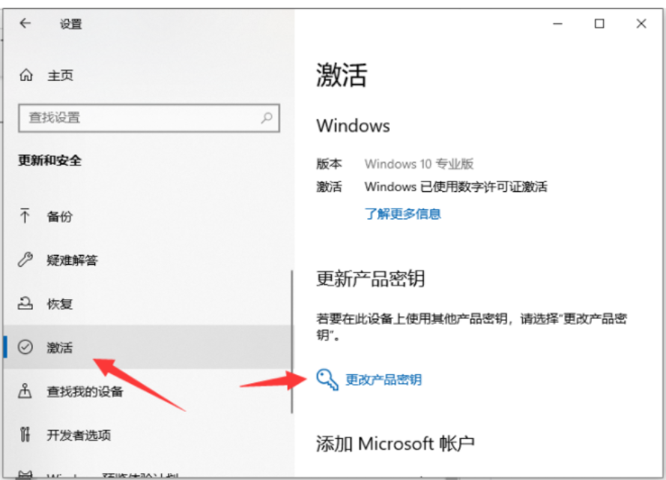Select the 备份 upload arrow icon

(25, 215)
